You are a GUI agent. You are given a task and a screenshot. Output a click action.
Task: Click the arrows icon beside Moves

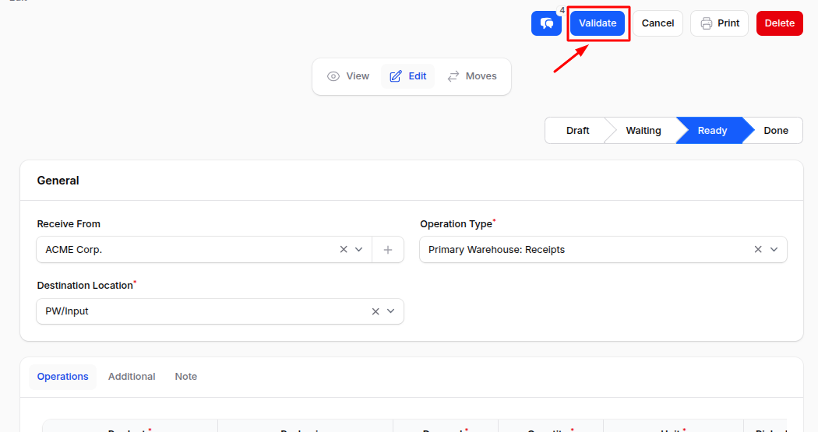453,76
